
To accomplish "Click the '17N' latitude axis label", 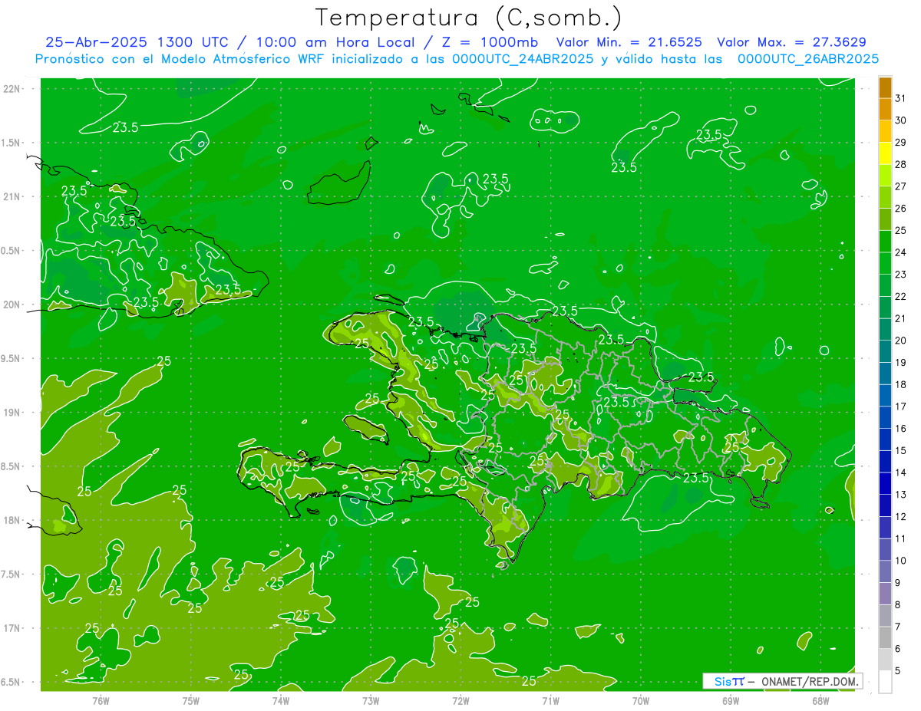I will [12, 628].
